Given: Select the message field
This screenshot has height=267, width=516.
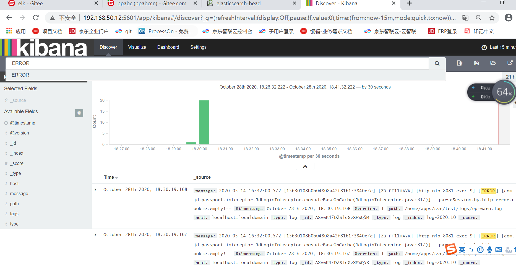Looking at the screenshot, I should (x=19, y=194).
